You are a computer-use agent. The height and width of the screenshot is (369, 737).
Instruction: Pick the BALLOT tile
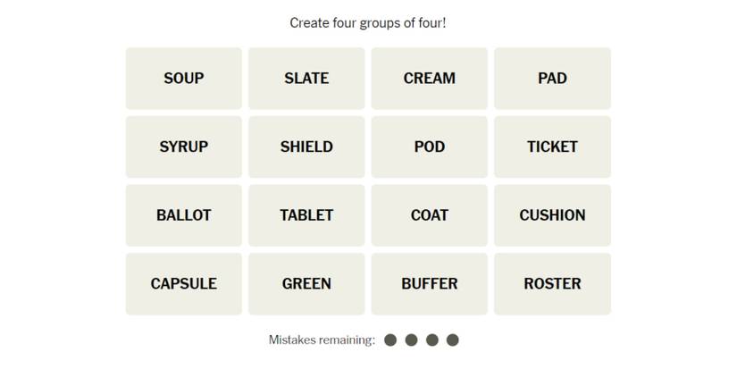click(x=183, y=215)
